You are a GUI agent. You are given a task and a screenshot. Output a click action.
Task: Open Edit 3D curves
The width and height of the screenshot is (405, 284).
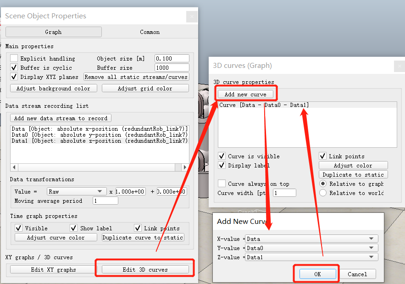pos(145,269)
